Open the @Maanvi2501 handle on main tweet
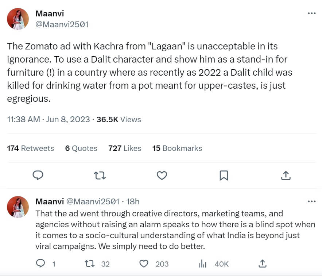Viewport: 322px width, 276px height. click(62, 24)
